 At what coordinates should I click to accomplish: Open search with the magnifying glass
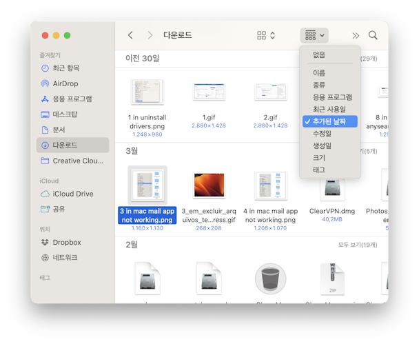point(373,35)
